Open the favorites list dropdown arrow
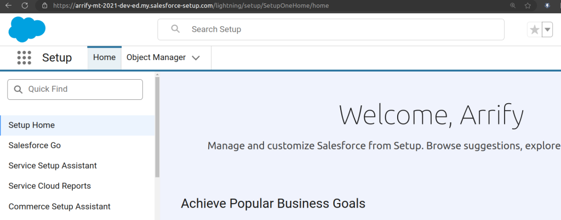This screenshot has height=220, width=561. click(547, 30)
